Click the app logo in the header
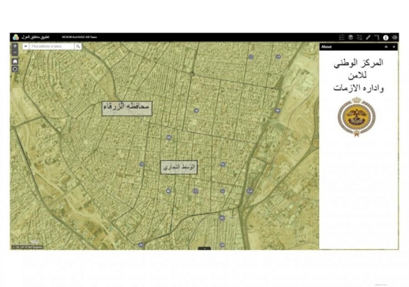This screenshot has height=287, width=409. 14,37
